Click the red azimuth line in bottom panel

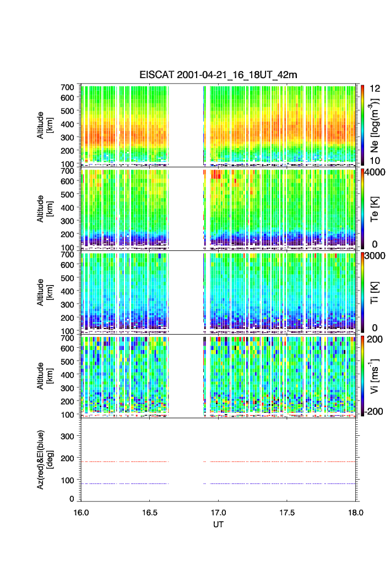[x=275, y=462]
